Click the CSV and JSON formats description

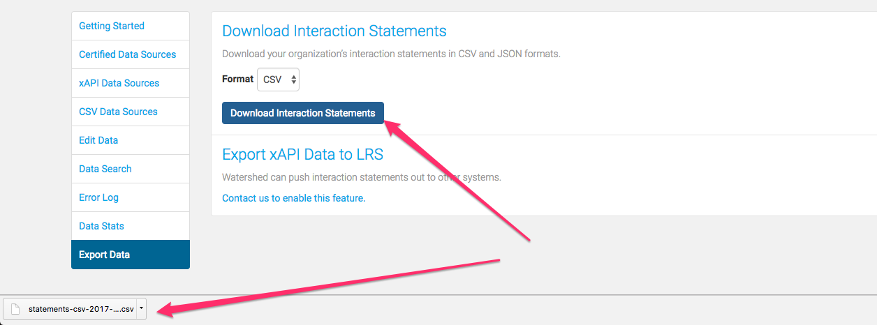tap(391, 54)
